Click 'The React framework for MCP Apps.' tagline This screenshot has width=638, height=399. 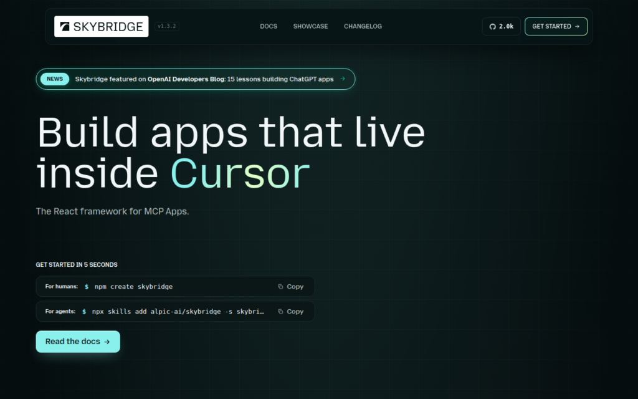[112, 211]
